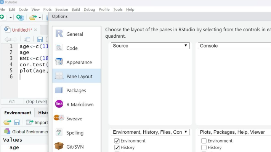Check Environment in lower-right quadrant
The height and width of the screenshot is (152, 271).
coord(204,141)
